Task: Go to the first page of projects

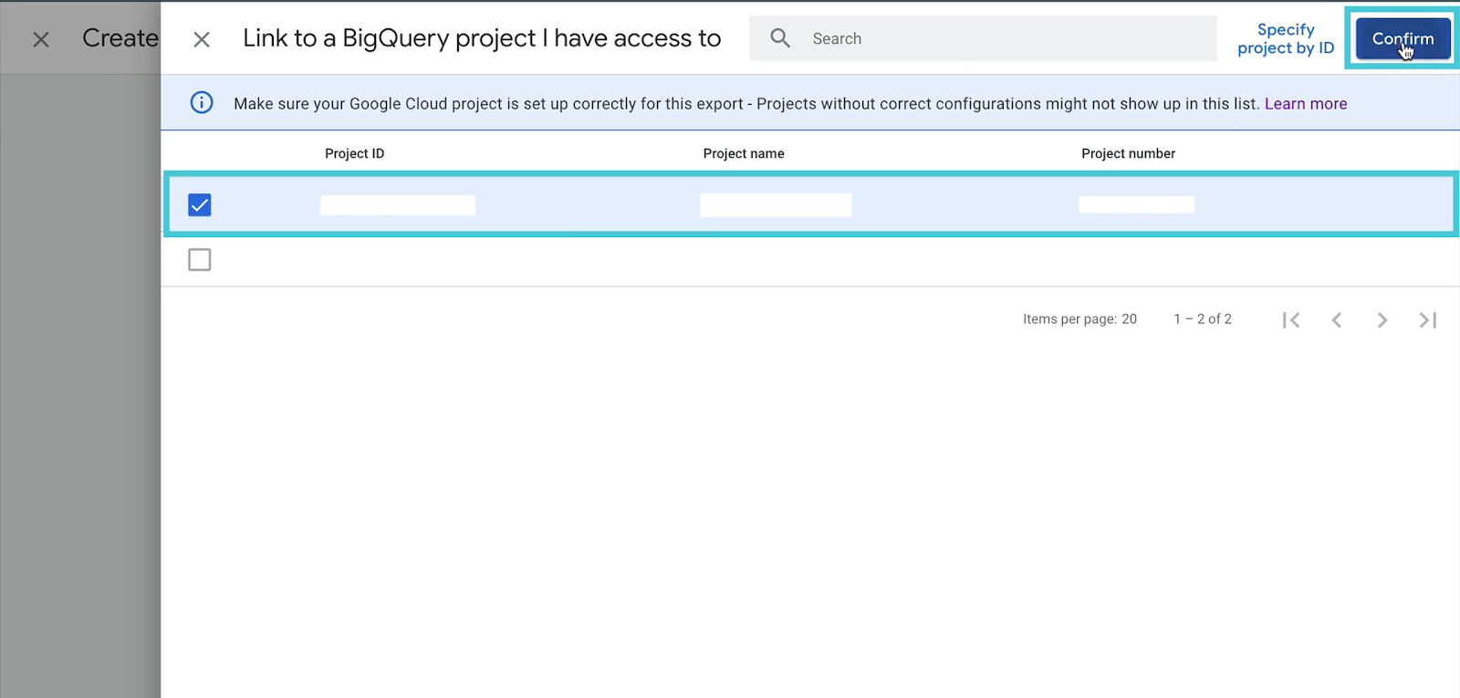Action: [1290, 319]
